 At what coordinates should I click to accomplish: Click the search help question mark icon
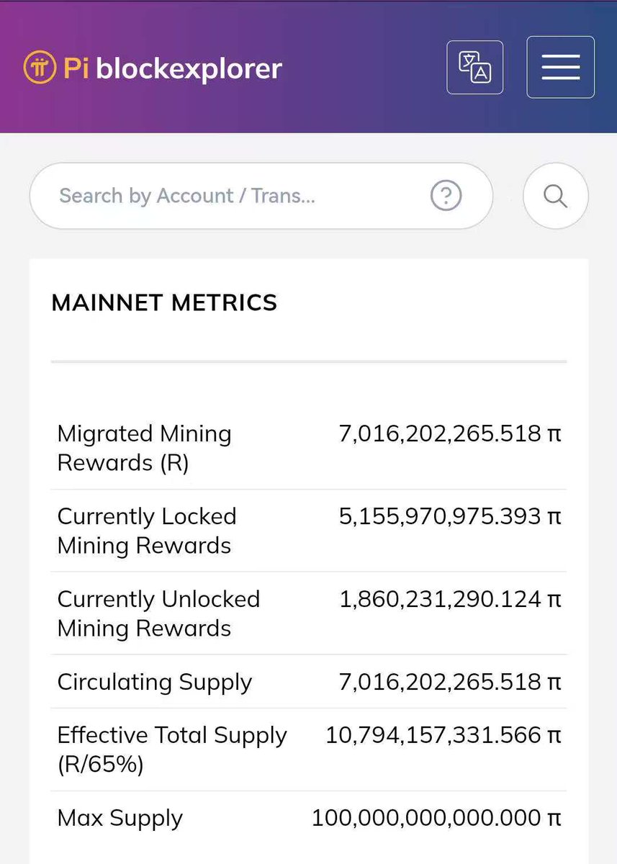pos(446,196)
